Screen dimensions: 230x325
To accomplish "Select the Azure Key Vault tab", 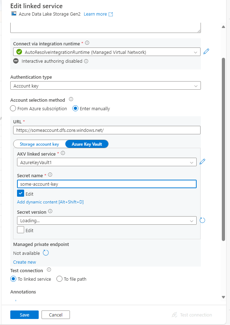I will (x=87, y=144).
